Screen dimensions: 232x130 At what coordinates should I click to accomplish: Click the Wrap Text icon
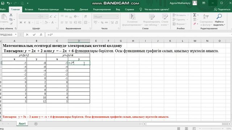point(86,17)
